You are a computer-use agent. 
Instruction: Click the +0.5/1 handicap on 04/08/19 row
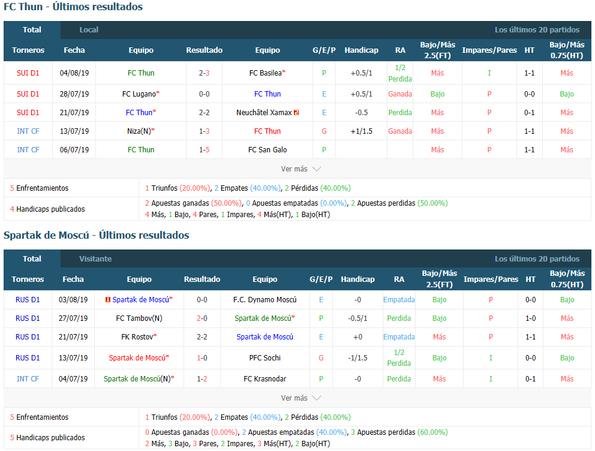click(361, 73)
